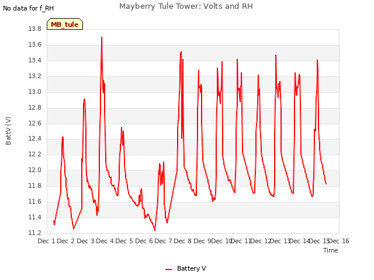Click the 13.6 y-axis tick label
Viewport: 374px width, 280px height.
pos(34,45)
